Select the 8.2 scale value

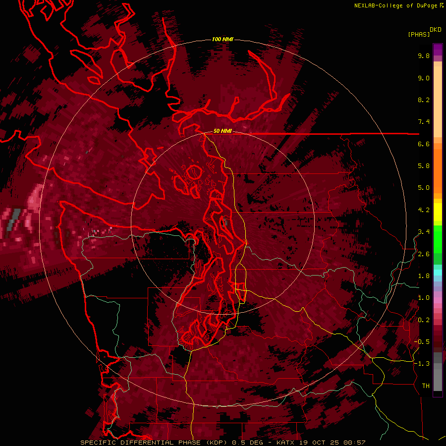pyautogui.click(x=424, y=100)
